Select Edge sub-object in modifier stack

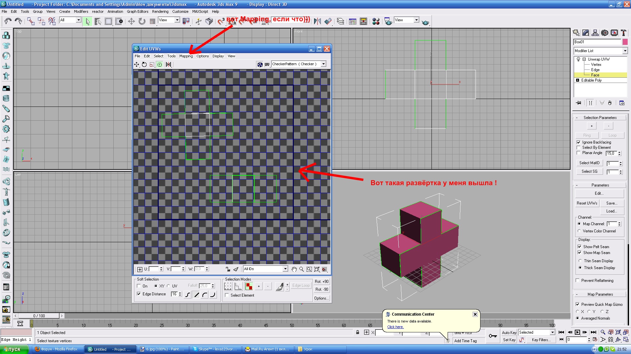click(x=595, y=70)
